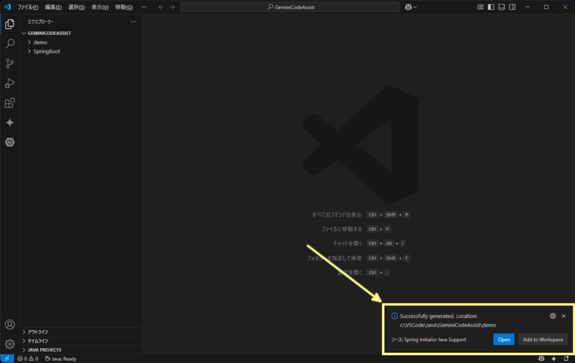Click the blue Open button

click(x=504, y=339)
